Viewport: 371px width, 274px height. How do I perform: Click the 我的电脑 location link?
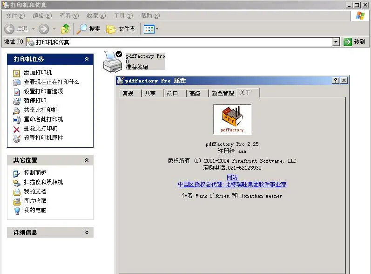35,210
